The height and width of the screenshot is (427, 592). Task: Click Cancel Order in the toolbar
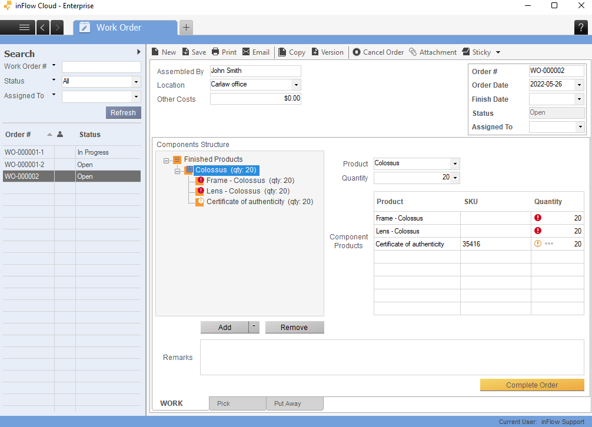(x=378, y=52)
